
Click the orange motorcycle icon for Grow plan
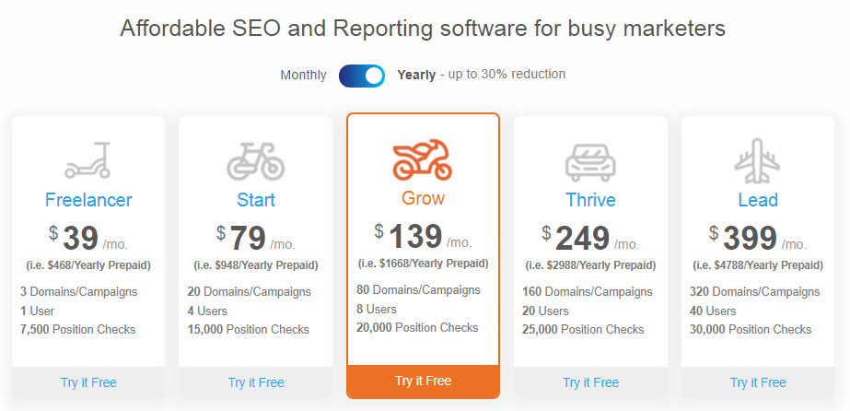click(423, 159)
